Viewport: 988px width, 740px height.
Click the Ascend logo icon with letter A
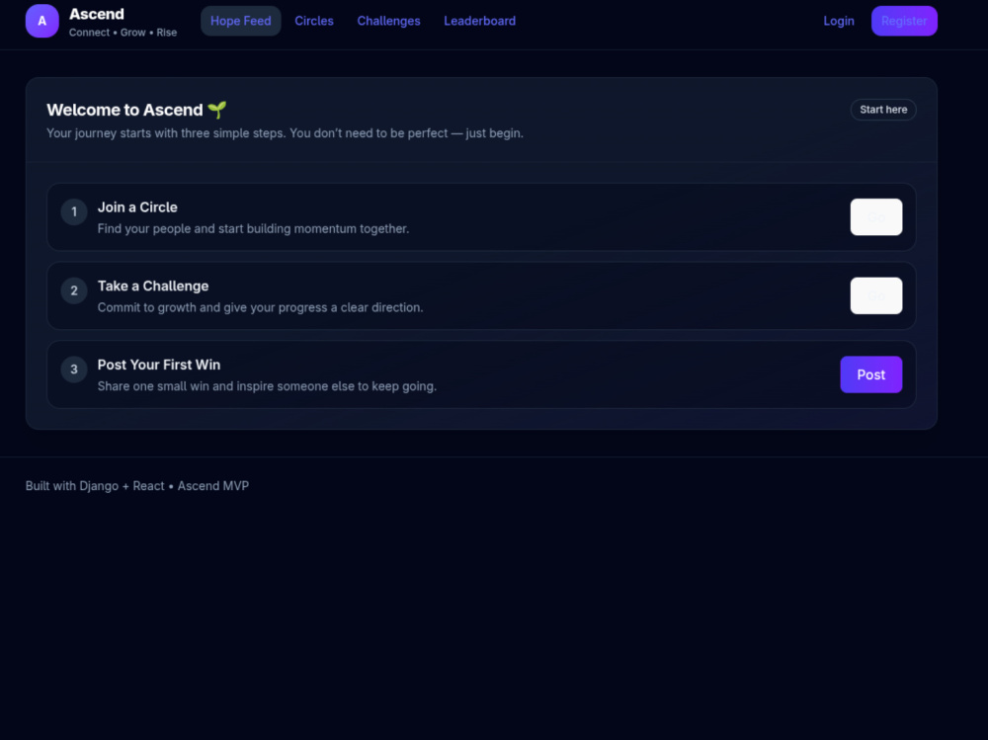coord(42,21)
